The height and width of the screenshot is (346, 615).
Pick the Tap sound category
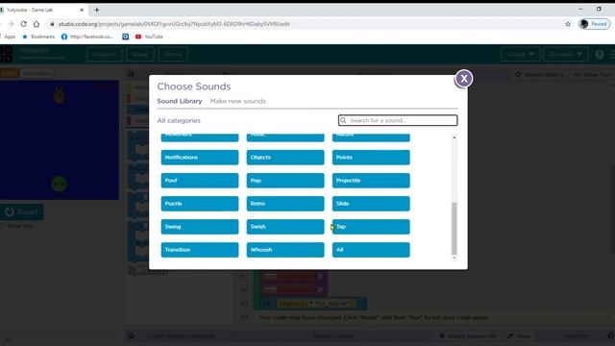click(371, 227)
